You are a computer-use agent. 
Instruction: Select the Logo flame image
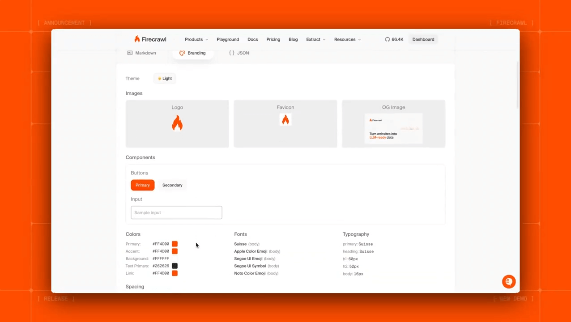point(177,123)
